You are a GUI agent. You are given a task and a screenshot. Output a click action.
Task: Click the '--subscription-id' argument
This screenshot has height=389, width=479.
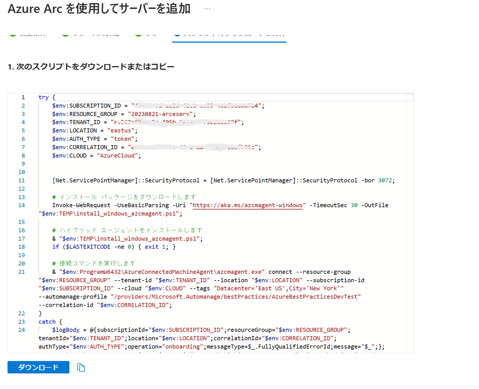(335, 280)
